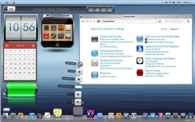195x122 pixels.
Task: Select day 25 in the calendar
Action: coord(15,73)
